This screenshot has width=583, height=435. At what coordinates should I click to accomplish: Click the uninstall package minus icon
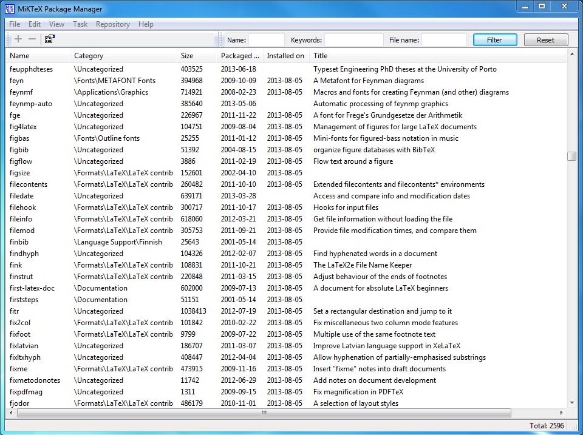pos(32,39)
